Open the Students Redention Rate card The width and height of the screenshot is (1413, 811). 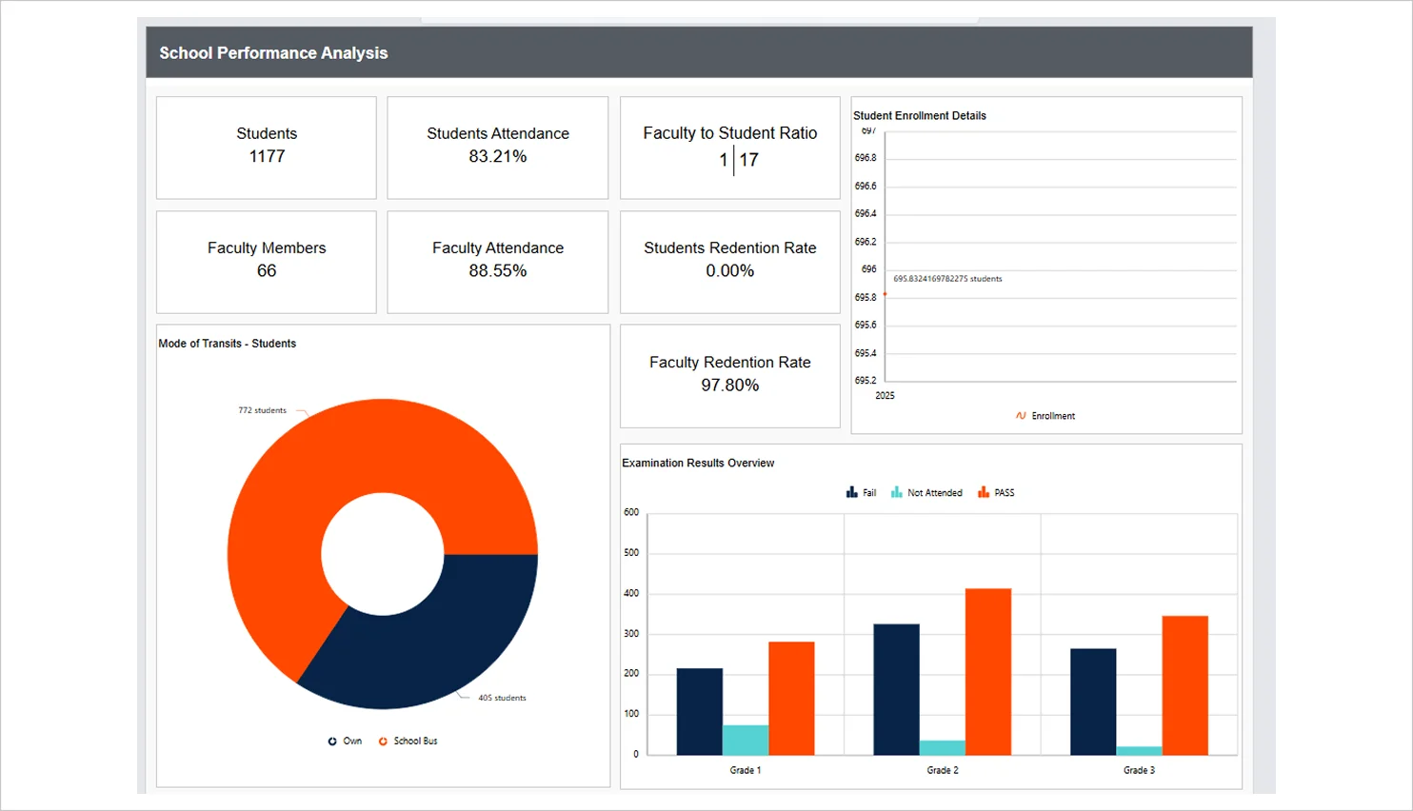click(x=730, y=262)
